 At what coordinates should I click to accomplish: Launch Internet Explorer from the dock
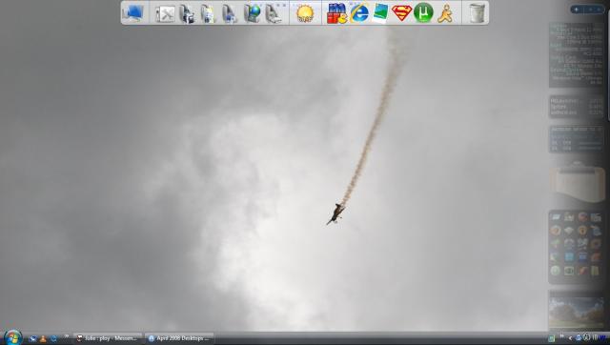359,12
